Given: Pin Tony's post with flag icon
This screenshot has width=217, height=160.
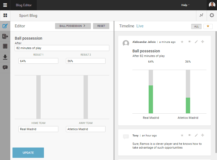Looking at the screenshot, I should pos(190,135).
